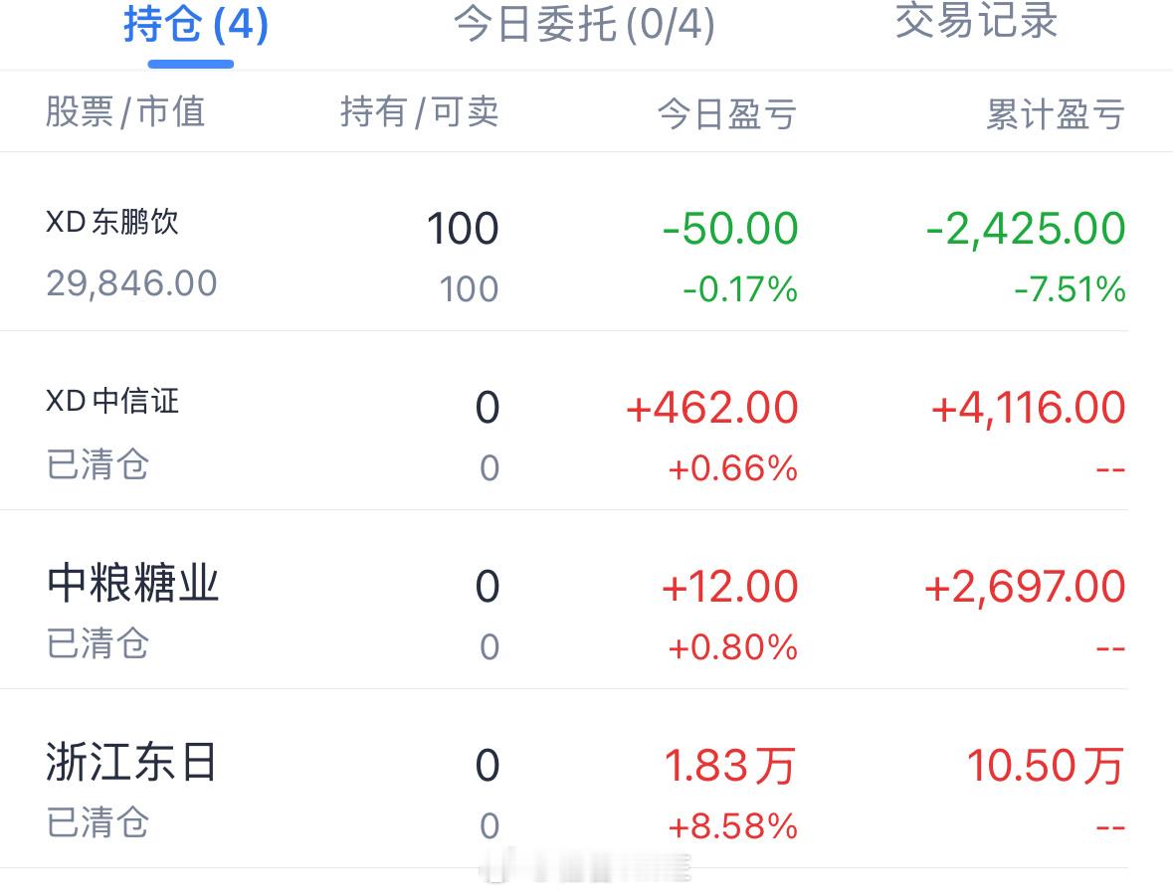Sort by 持有/可卖 column header

(419, 112)
